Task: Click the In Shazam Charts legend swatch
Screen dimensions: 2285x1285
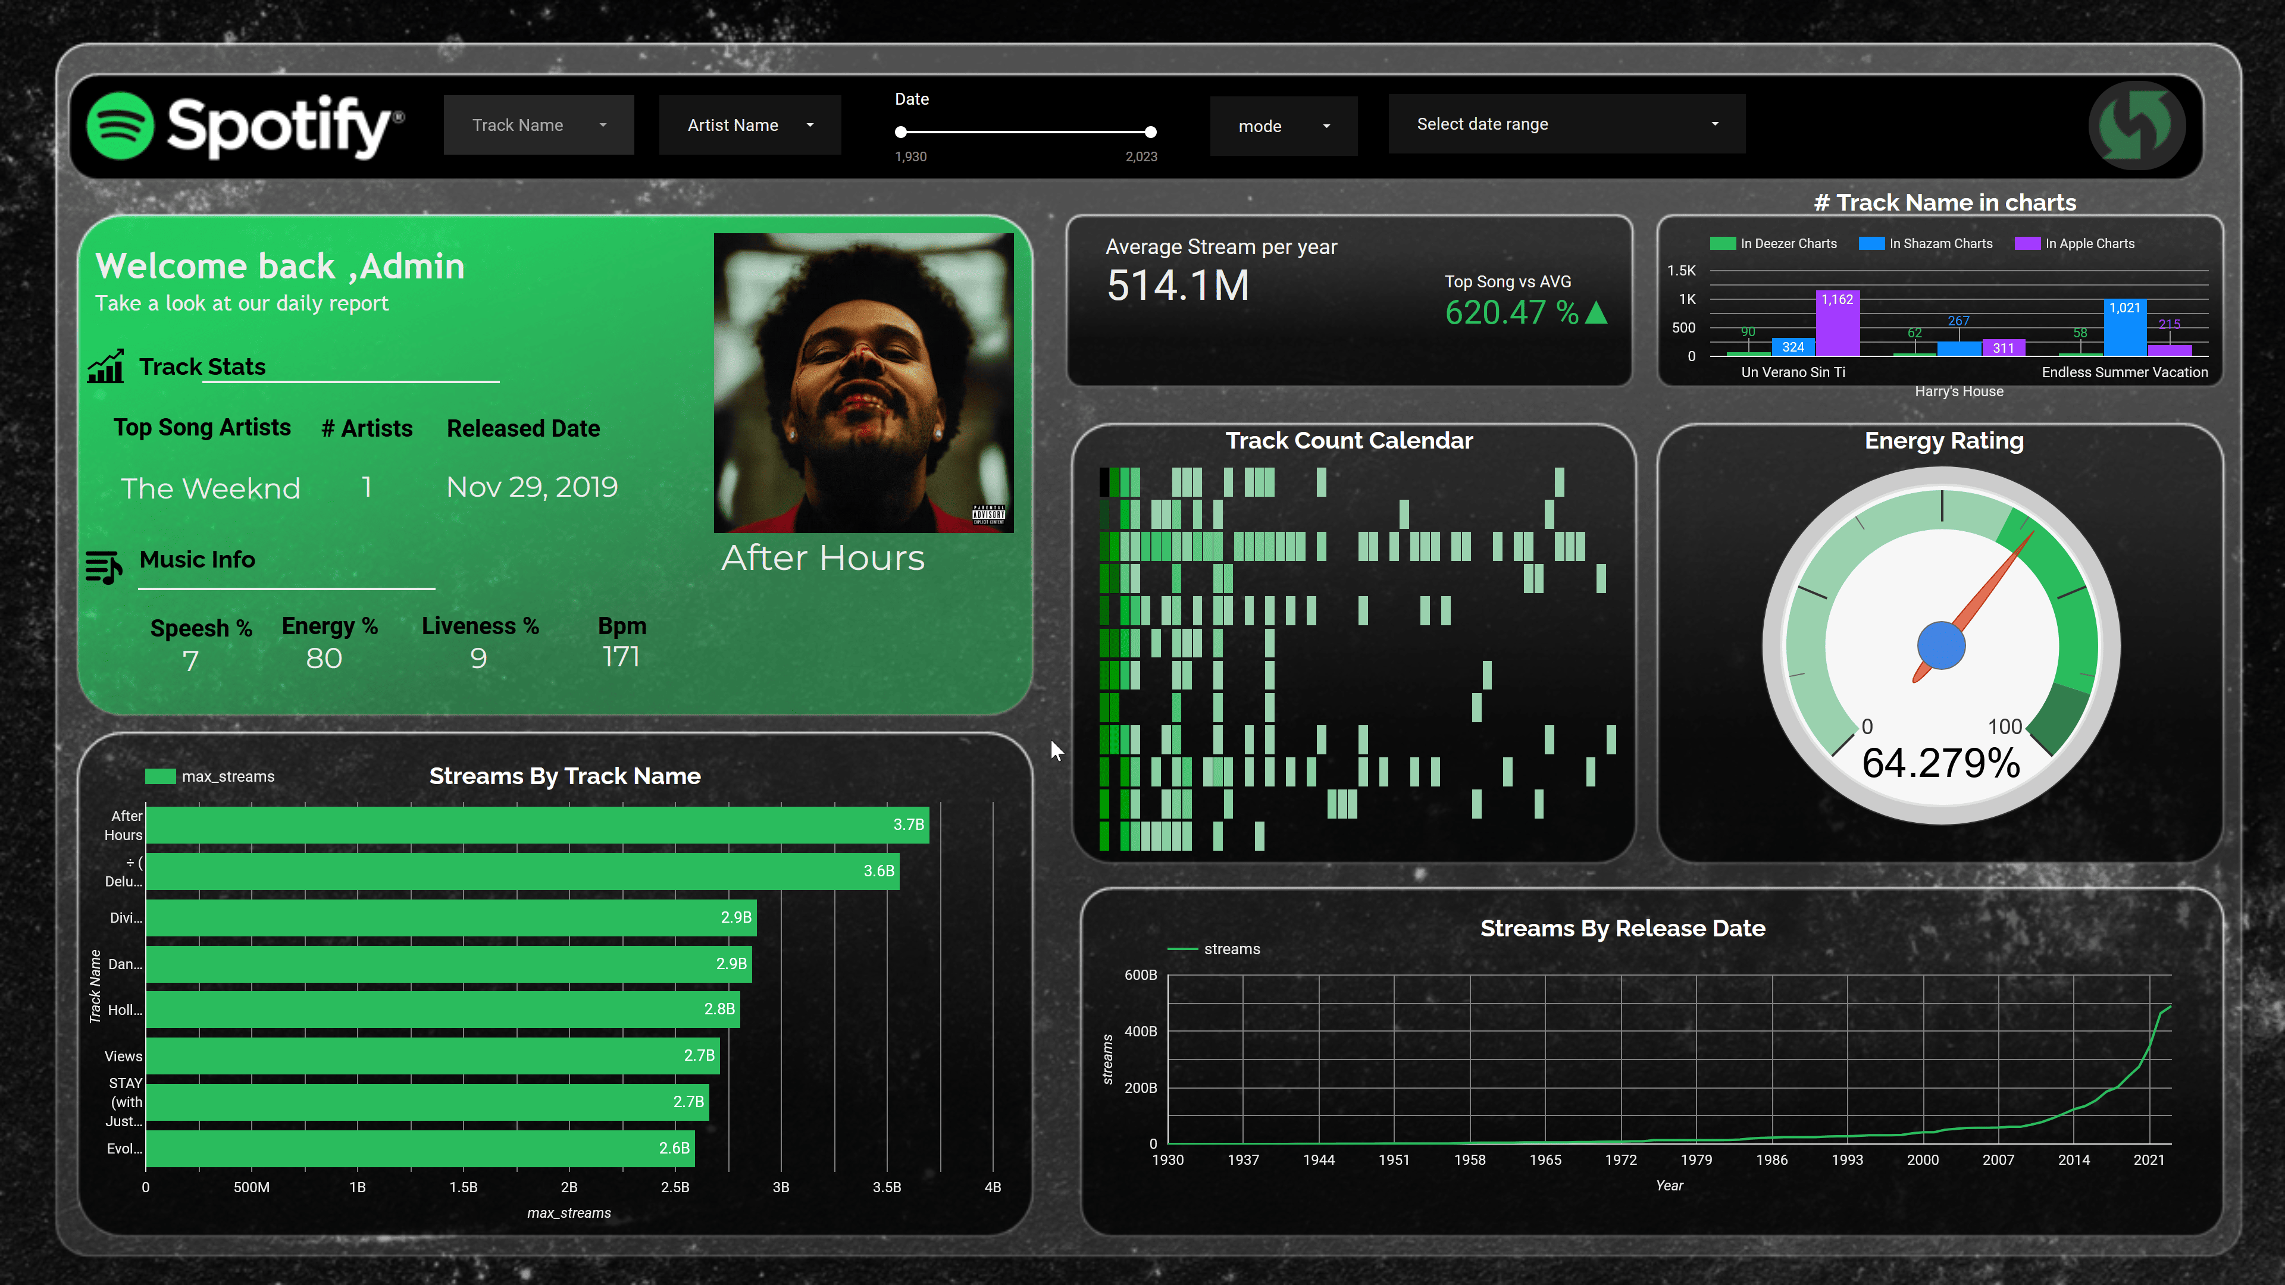Action: pos(1871,244)
